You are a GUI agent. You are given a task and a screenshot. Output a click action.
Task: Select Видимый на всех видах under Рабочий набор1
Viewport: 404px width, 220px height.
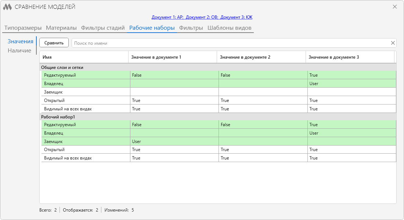point(219,158)
